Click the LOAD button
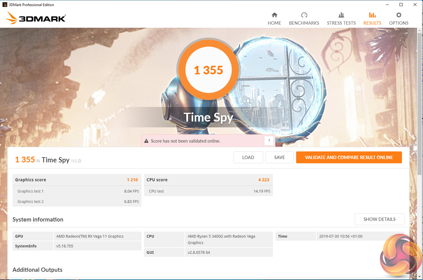This screenshot has width=423, height=280. (248, 158)
